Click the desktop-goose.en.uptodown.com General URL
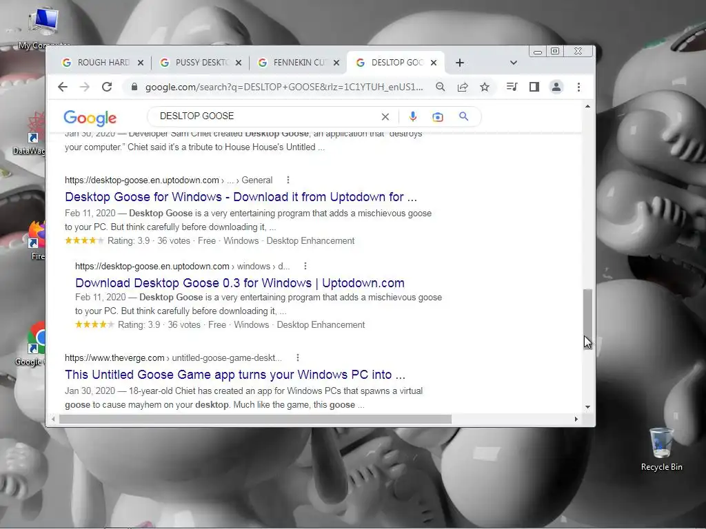 168,180
